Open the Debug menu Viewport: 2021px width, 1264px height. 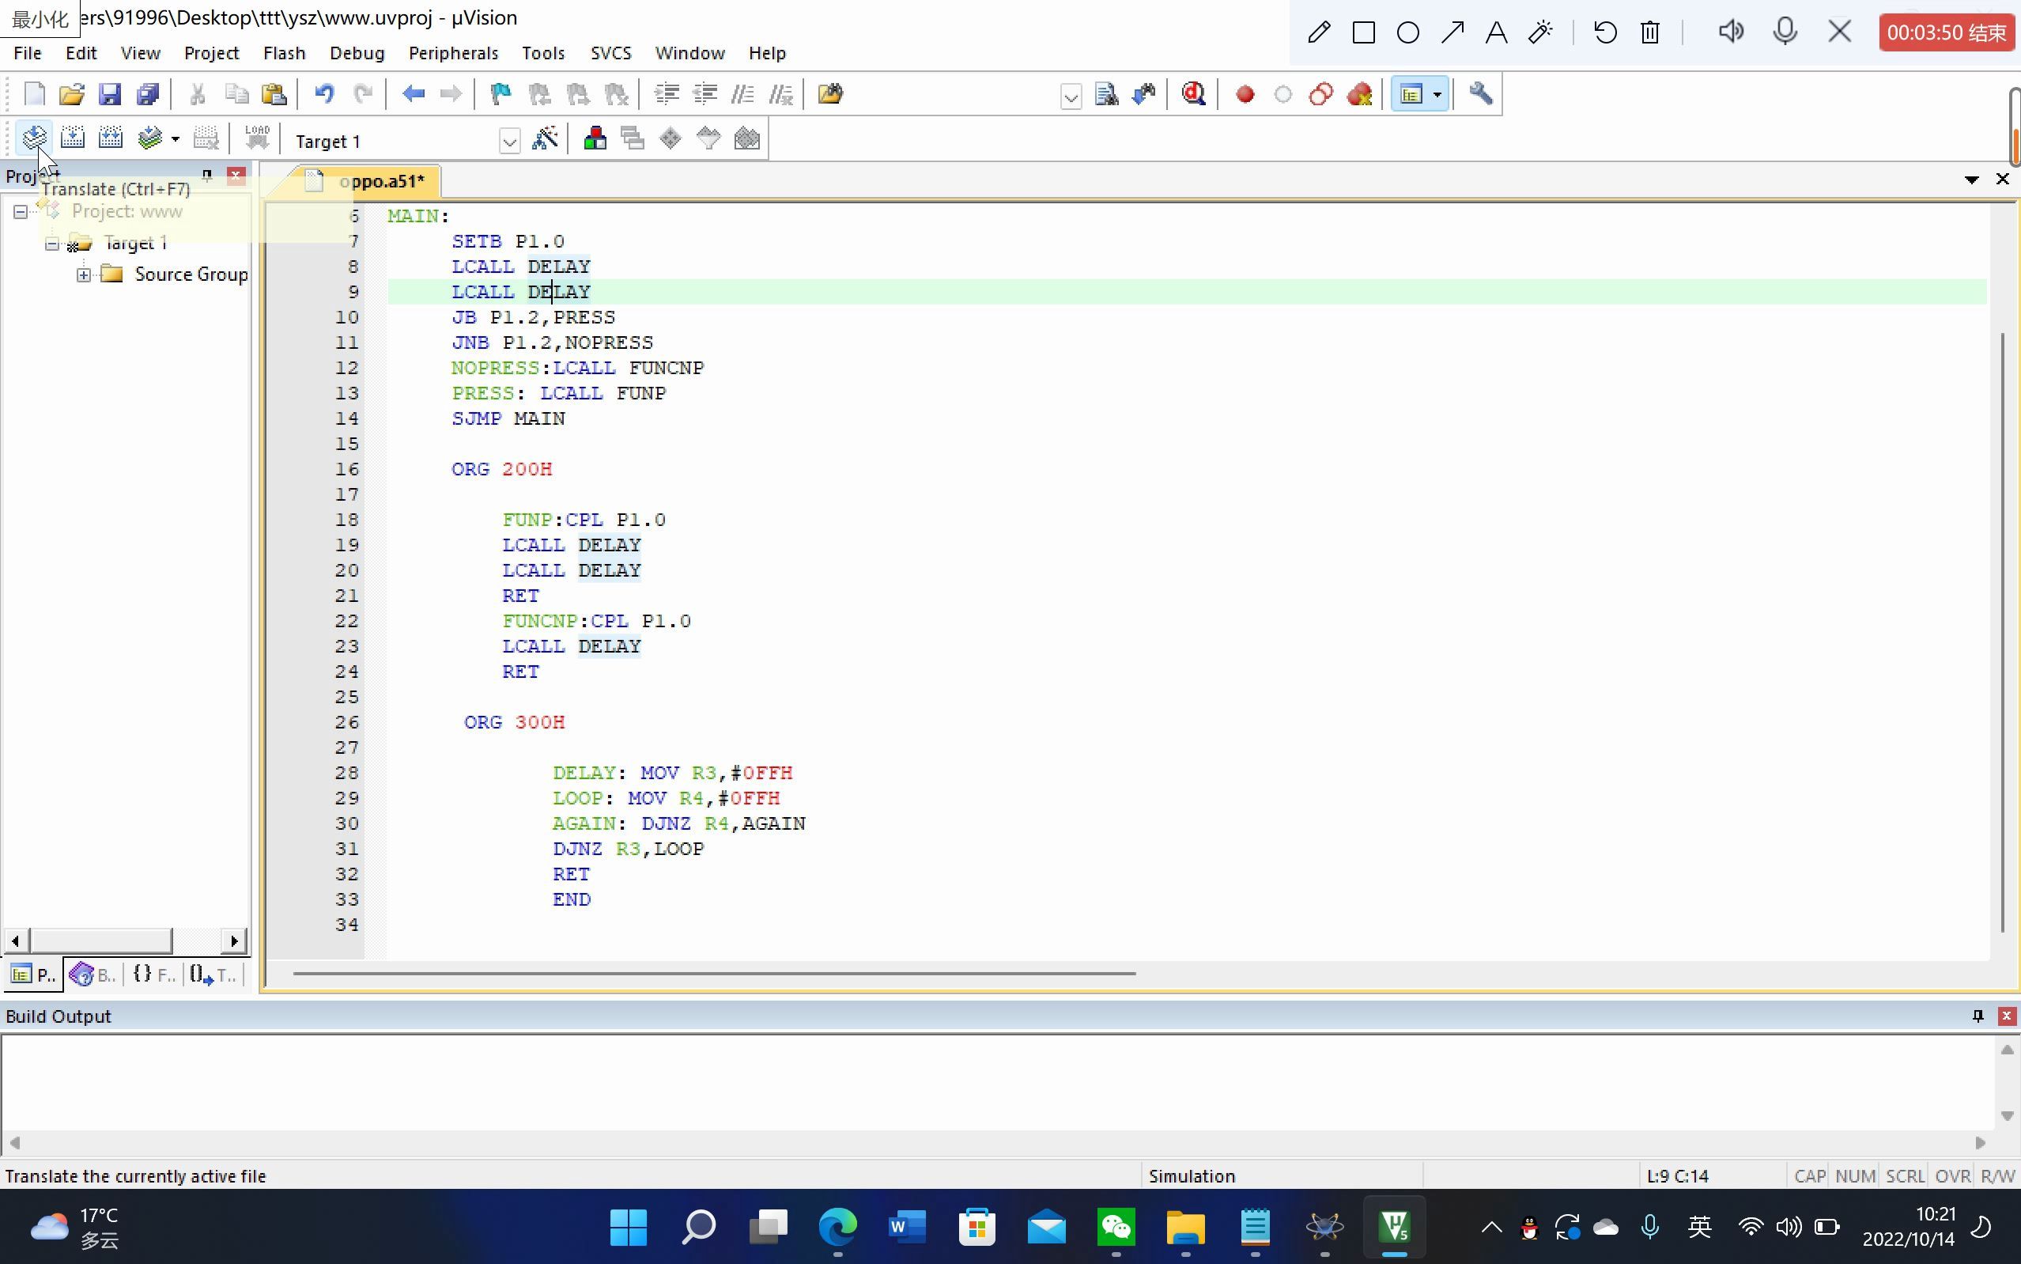[x=357, y=52]
